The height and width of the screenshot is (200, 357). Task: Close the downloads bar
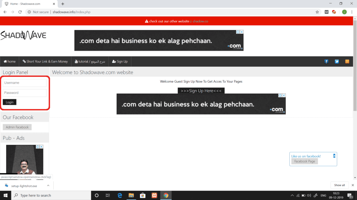click(x=353, y=185)
